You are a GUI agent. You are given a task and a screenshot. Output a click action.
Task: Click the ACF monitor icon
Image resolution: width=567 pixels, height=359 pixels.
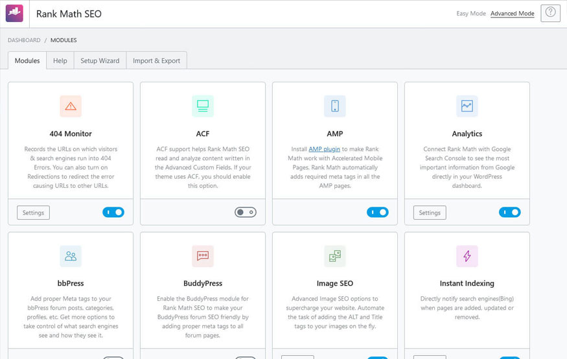(x=203, y=106)
